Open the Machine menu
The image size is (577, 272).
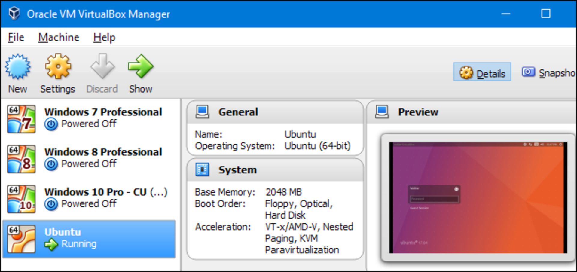point(59,37)
